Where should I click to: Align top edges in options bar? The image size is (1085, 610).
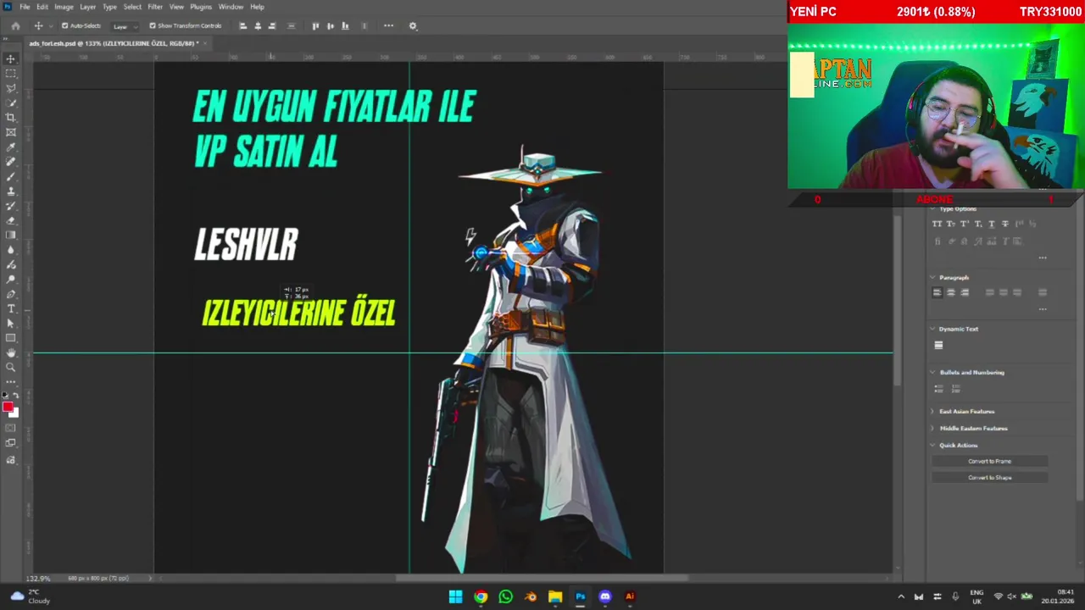(x=315, y=25)
